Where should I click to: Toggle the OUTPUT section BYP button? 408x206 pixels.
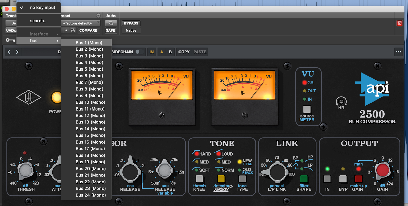click(343, 179)
